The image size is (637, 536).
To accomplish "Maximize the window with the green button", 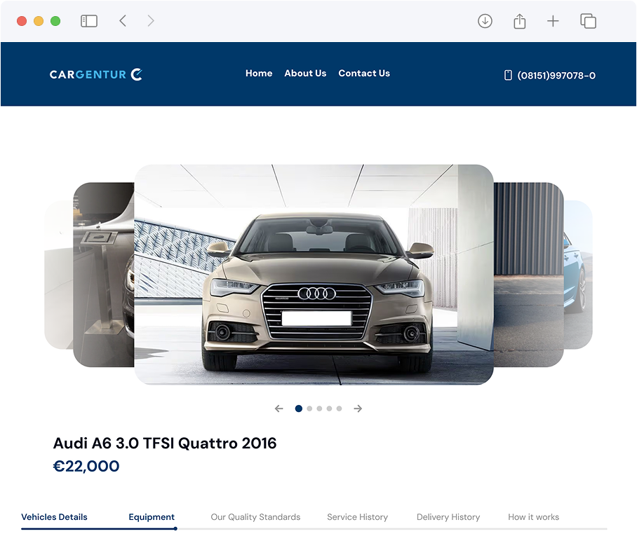I will 55,21.
